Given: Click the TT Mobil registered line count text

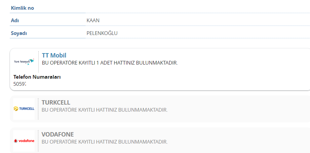Looking at the screenshot, I should (x=110, y=63).
